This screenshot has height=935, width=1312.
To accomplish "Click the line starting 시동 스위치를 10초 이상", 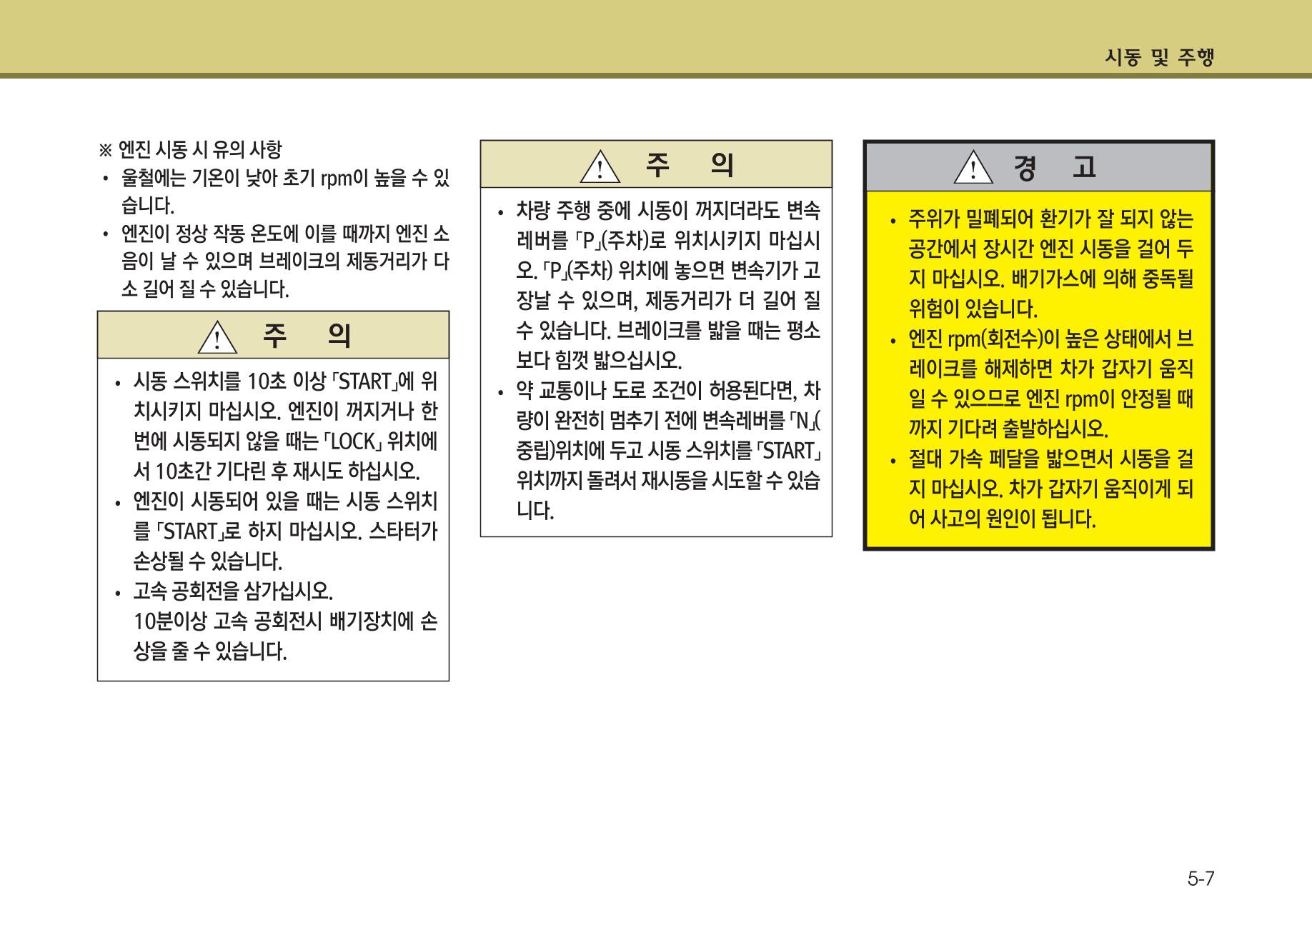I will click(x=285, y=381).
